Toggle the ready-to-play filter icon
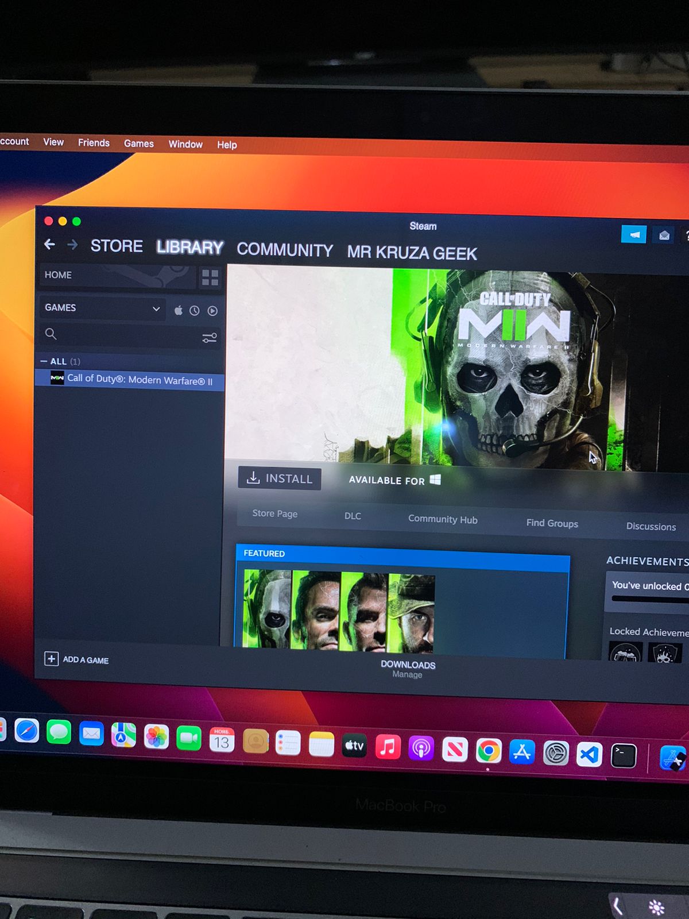The width and height of the screenshot is (689, 919). 212,311
